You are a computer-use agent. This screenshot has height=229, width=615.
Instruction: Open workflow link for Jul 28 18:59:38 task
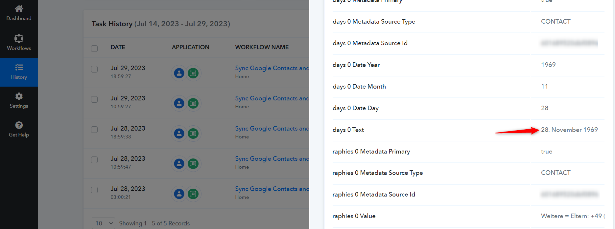pos(272,129)
